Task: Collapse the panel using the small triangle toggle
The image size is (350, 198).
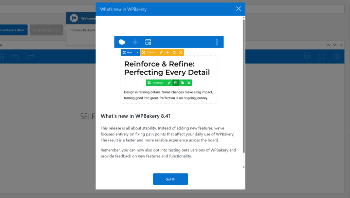Action: pyautogui.click(x=342, y=45)
